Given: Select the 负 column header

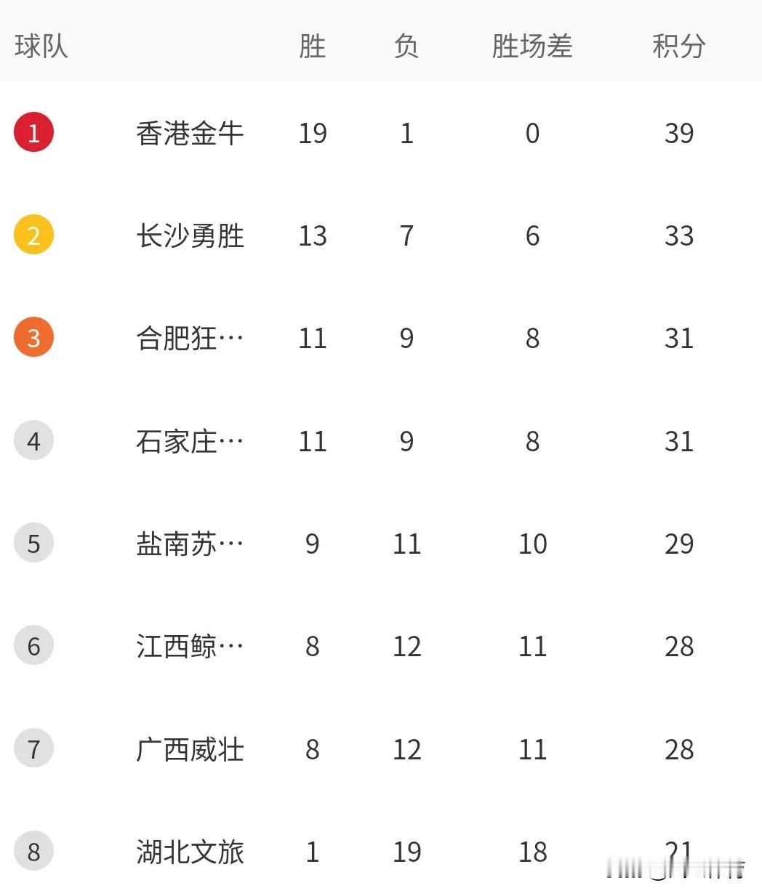Looking at the screenshot, I should [406, 46].
